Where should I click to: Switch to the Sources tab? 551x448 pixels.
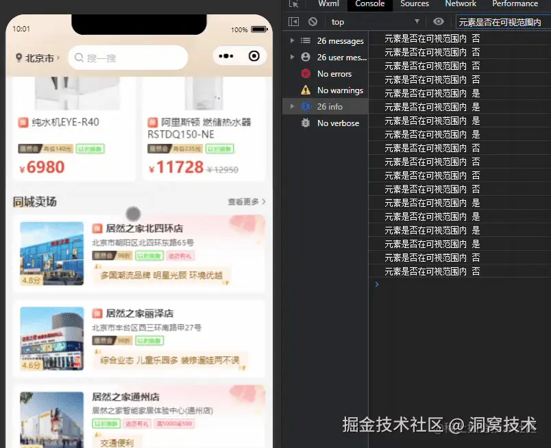pos(414,4)
